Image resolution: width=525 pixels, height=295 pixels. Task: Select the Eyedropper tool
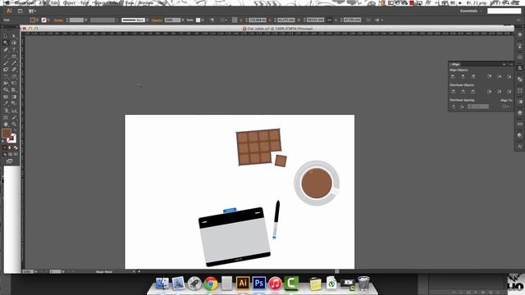6,104
